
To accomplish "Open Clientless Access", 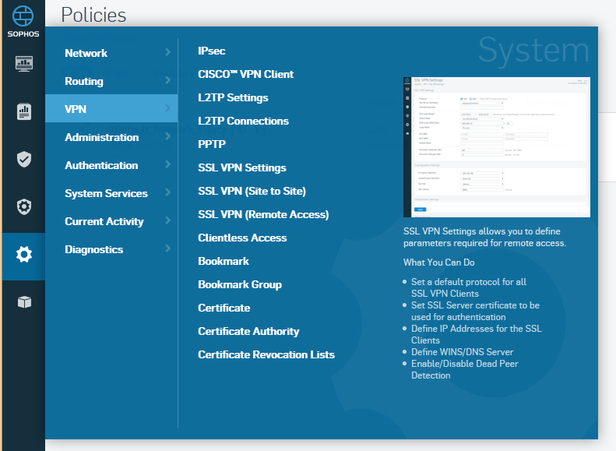I will 242,238.
